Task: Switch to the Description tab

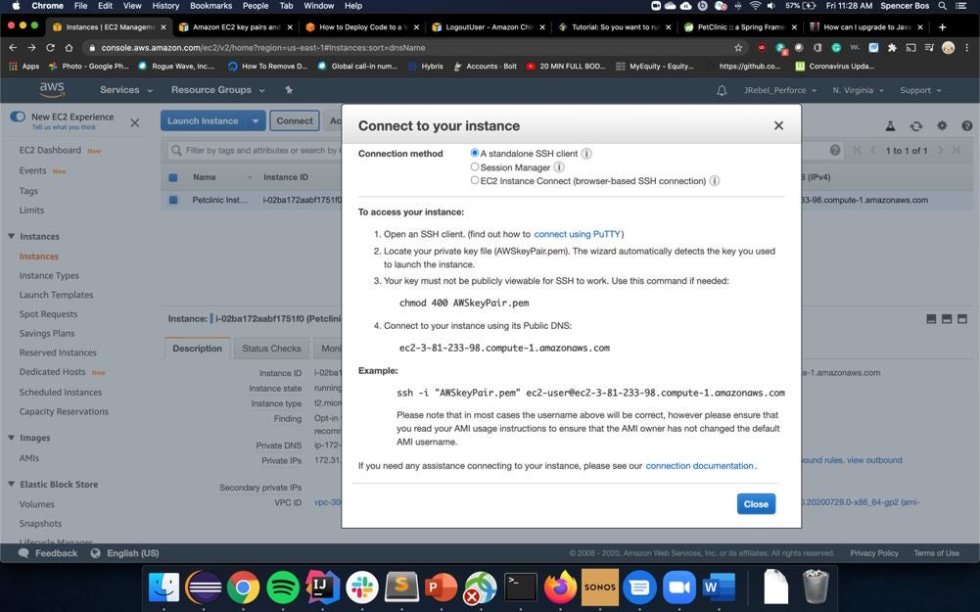Action: [197, 349]
